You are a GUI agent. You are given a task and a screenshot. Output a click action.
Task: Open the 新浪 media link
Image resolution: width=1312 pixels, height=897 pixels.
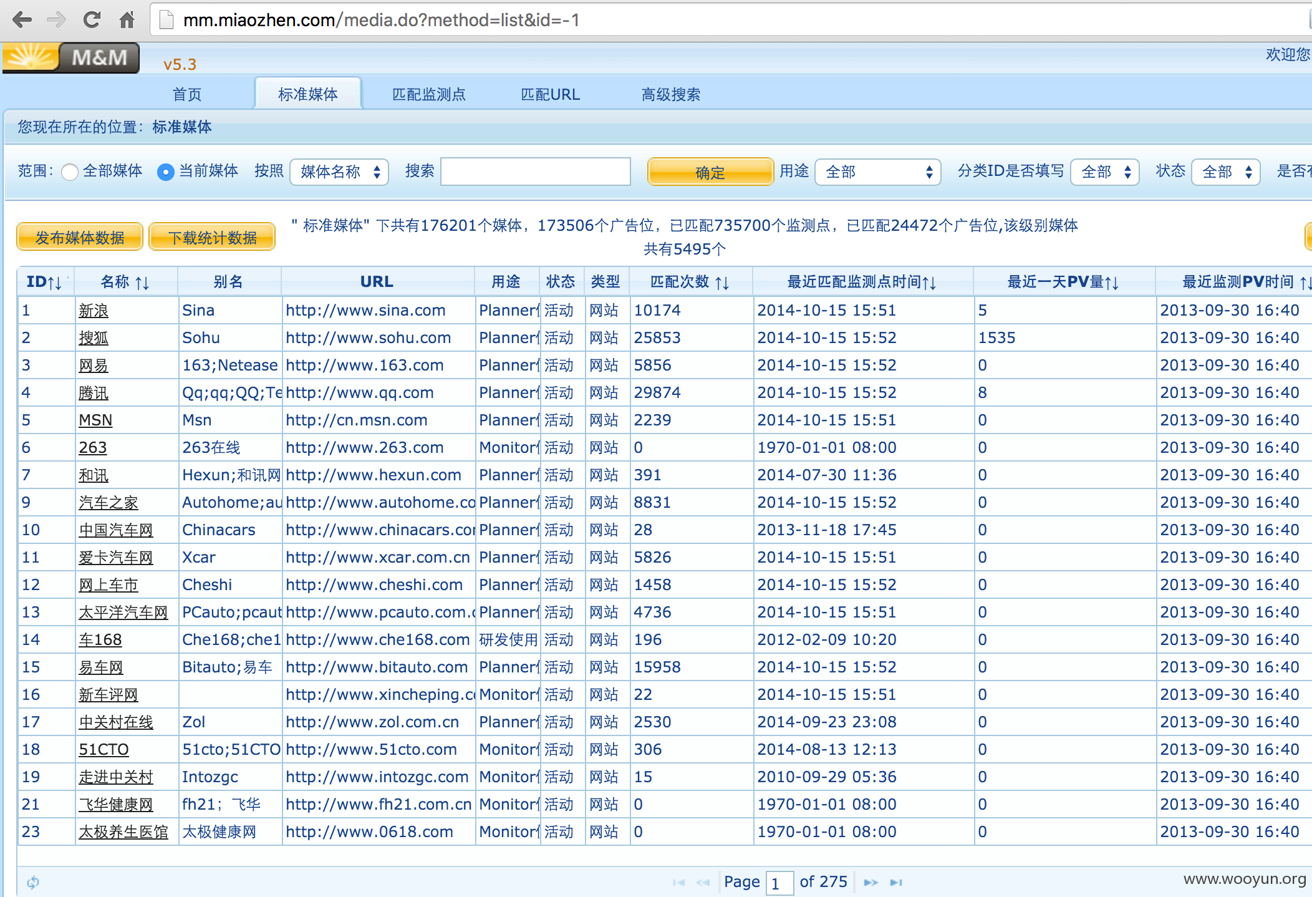pos(94,311)
